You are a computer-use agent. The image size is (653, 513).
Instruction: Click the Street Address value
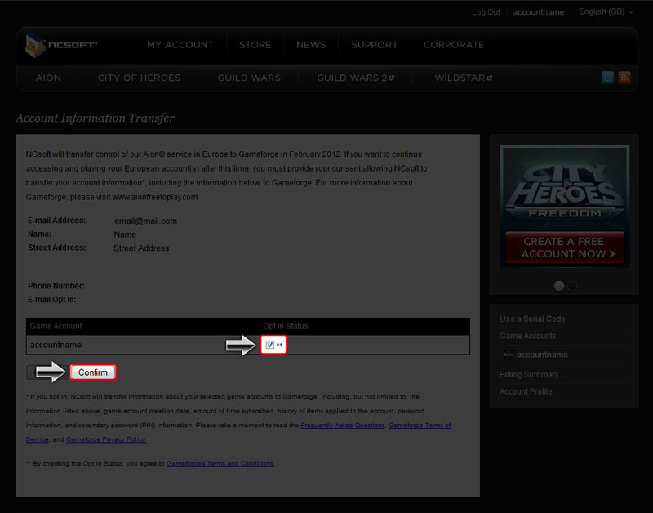[141, 248]
